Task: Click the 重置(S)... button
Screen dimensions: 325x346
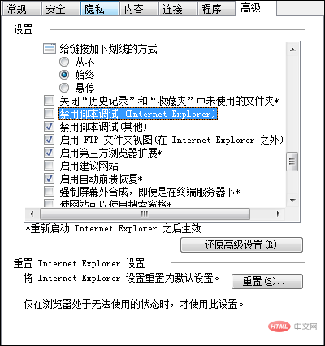Action: point(267,281)
